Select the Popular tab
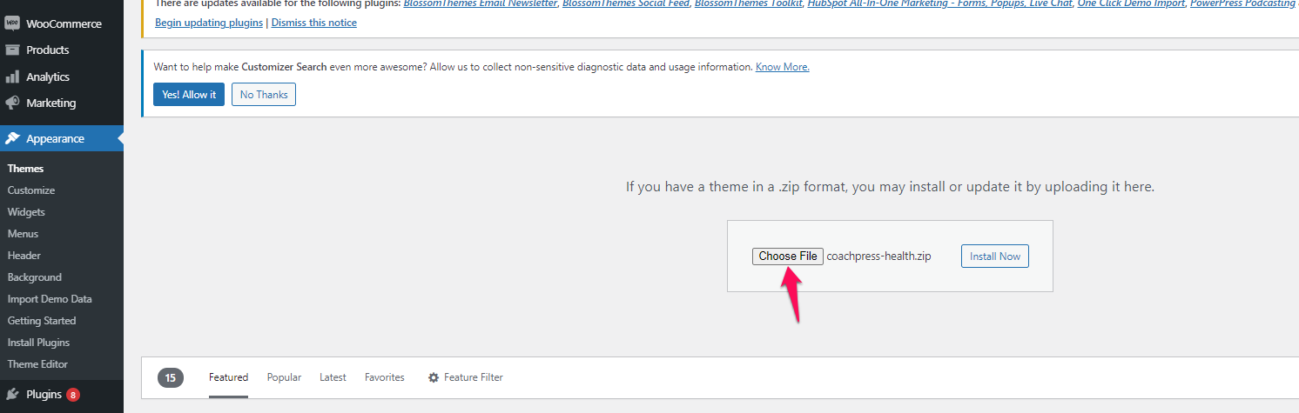This screenshot has height=413, width=1299. coord(284,377)
